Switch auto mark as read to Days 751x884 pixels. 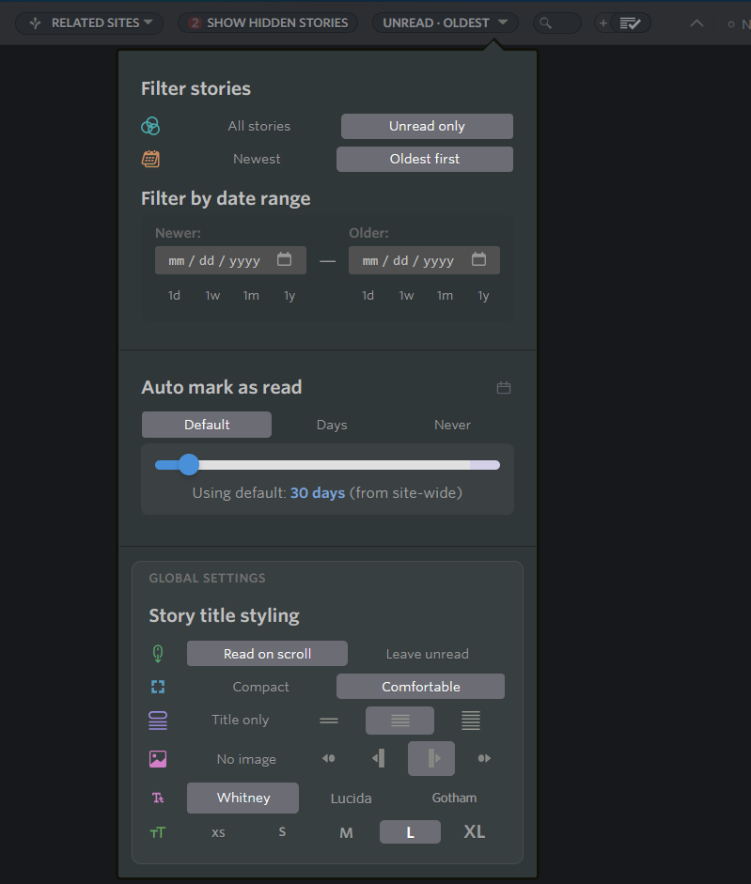pos(332,425)
